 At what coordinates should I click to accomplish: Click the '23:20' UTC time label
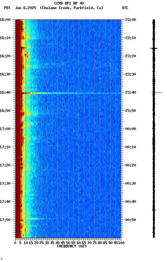point(131,56)
